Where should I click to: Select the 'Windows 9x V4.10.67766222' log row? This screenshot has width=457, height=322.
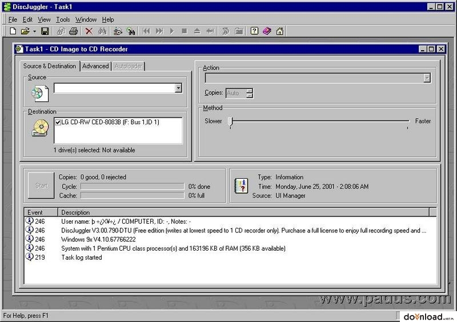230,240
